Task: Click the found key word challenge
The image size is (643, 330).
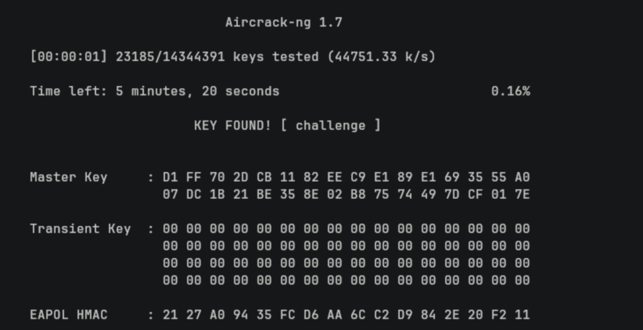Action: click(x=330, y=125)
